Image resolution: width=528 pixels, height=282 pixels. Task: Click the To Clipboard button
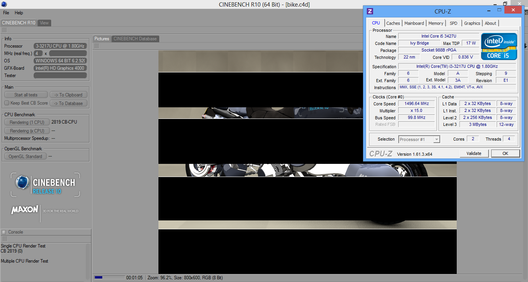(69, 95)
